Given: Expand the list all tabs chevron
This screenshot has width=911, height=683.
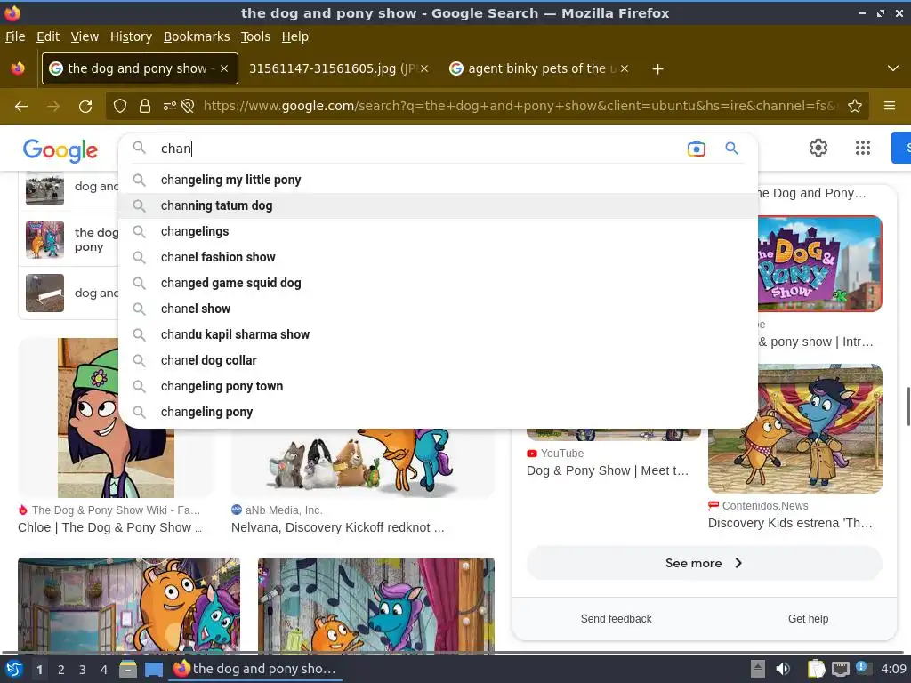Looking at the screenshot, I should click(893, 68).
